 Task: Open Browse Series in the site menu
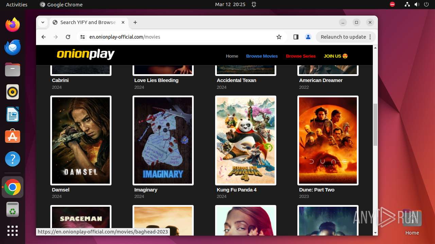301,56
